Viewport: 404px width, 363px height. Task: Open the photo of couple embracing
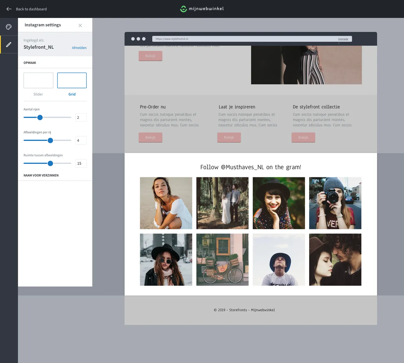(335, 260)
